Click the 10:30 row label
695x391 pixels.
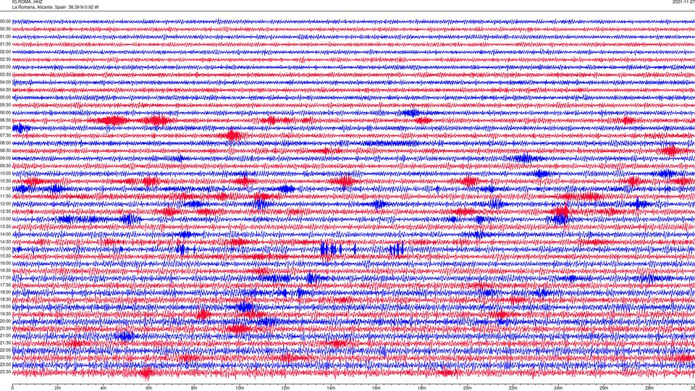tap(5, 181)
